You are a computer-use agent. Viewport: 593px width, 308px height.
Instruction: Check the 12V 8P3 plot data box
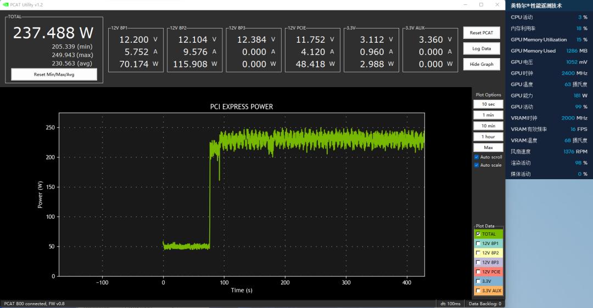click(x=478, y=263)
